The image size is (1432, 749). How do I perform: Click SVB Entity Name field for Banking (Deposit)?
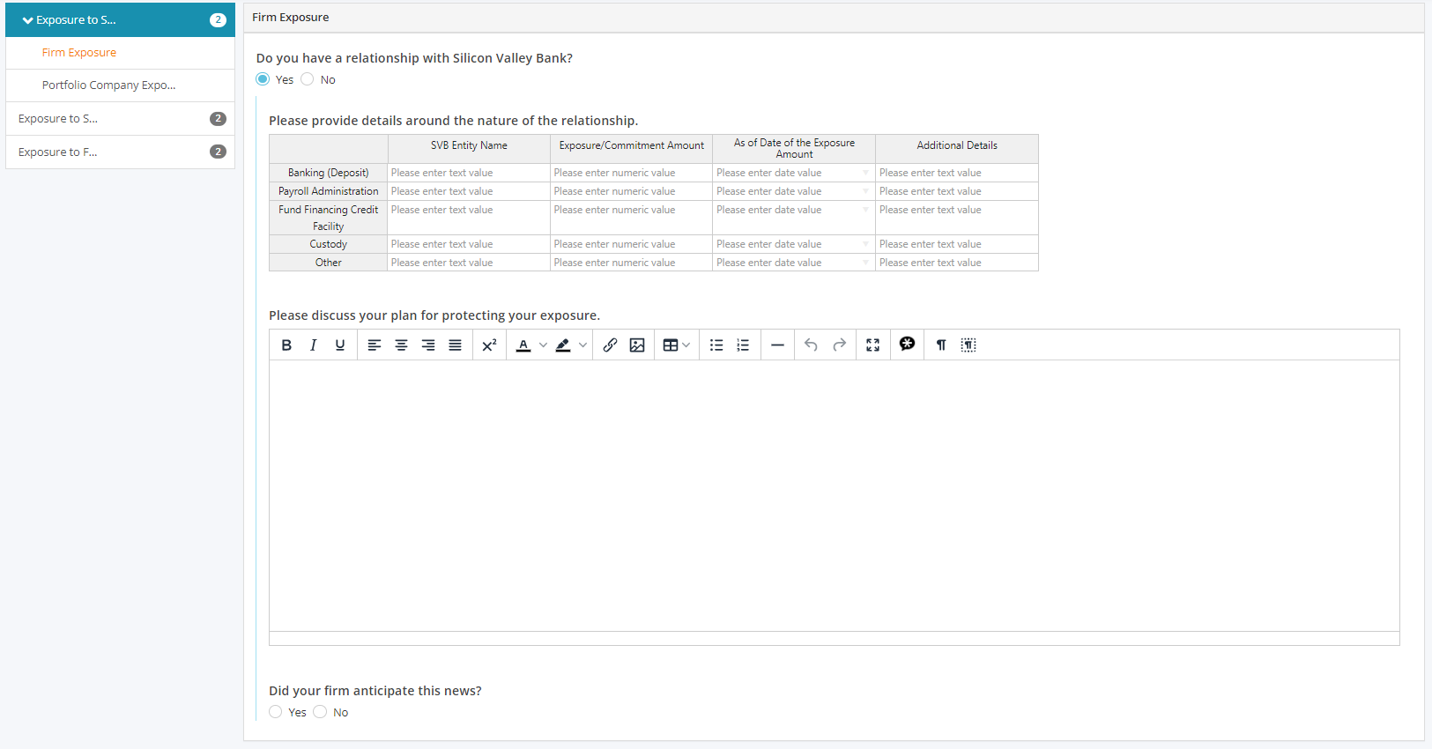pos(469,173)
